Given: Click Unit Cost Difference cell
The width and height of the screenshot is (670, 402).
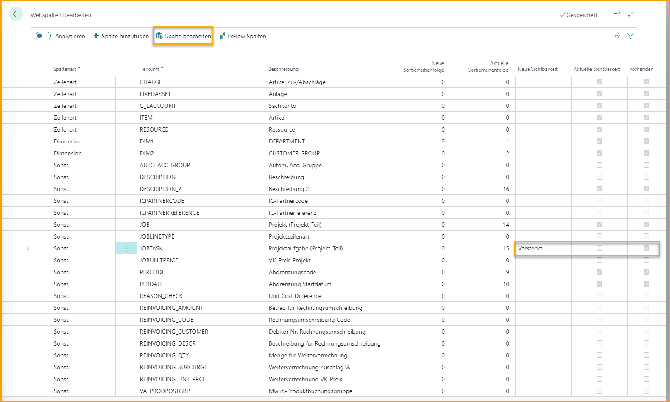Looking at the screenshot, I should pyautogui.click(x=332, y=296).
